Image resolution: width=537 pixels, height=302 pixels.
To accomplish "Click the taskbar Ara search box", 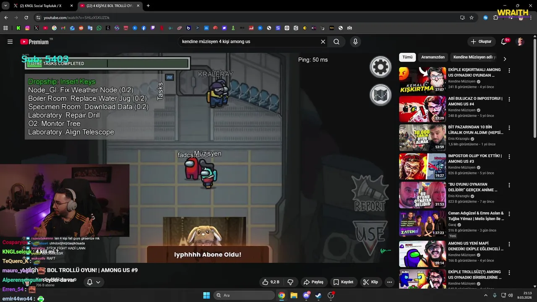I will point(244,295).
